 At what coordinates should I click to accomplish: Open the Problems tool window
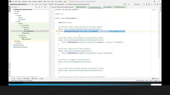[x=27, y=79]
